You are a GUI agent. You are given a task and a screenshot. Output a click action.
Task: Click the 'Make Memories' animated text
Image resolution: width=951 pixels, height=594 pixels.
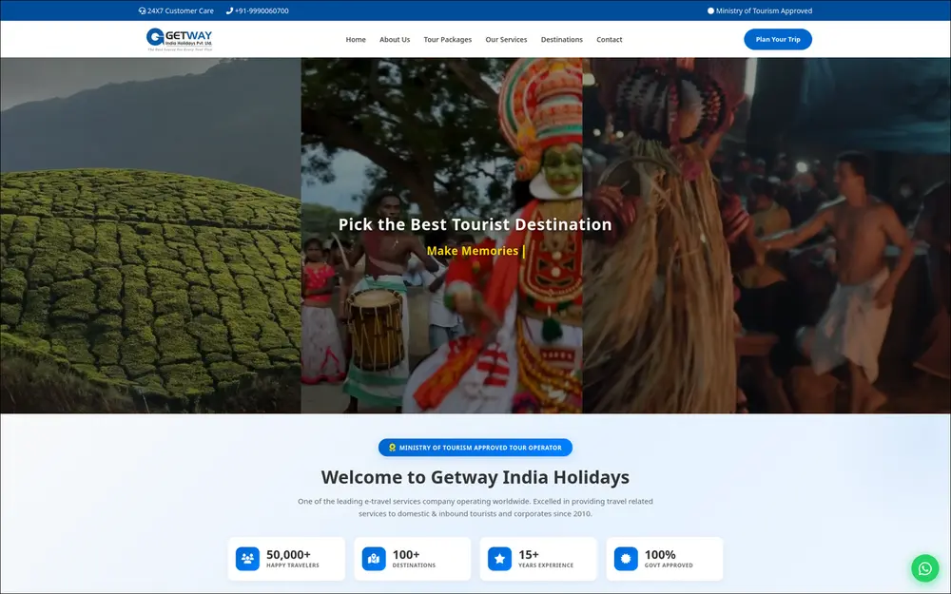[x=473, y=251]
